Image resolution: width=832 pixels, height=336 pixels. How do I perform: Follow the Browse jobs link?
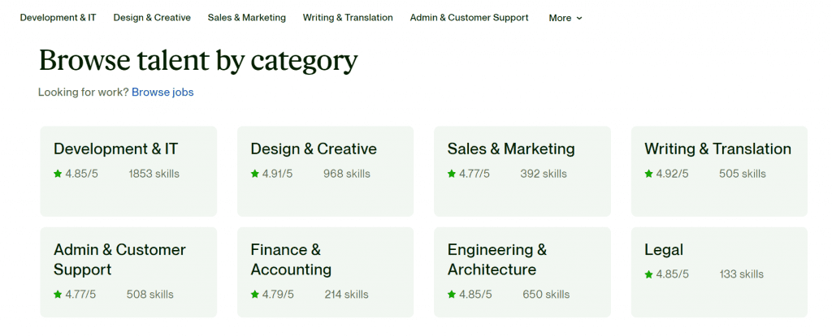(x=162, y=93)
